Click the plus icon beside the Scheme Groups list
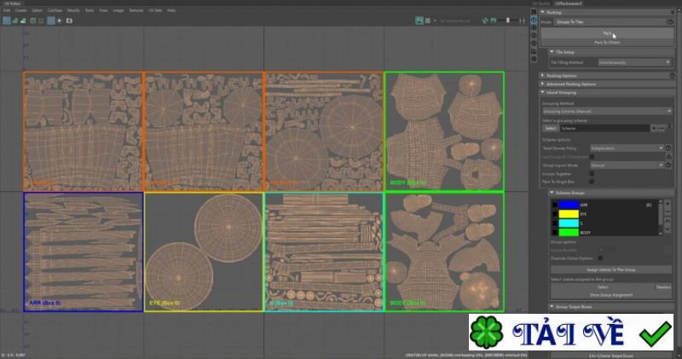 (668, 206)
